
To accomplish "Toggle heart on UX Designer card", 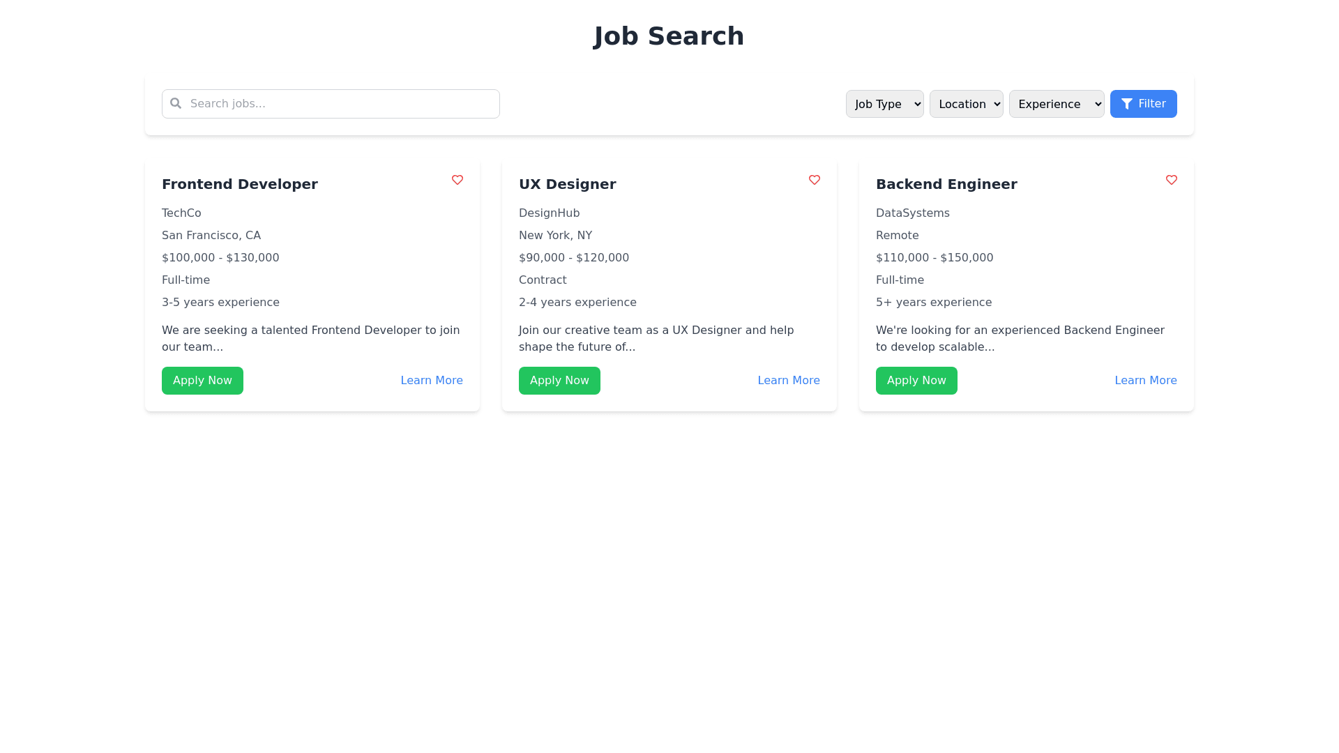I will pos(815,180).
